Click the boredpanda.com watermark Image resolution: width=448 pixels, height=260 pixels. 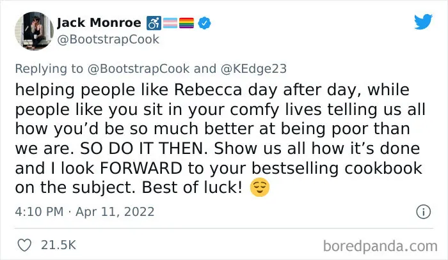click(380, 246)
